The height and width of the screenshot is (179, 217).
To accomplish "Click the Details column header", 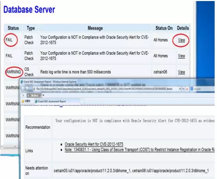I will pos(183,28).
